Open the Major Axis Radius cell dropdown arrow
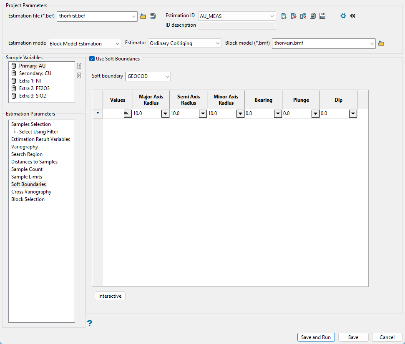This screenshot has height=344, width=405. 165,114
